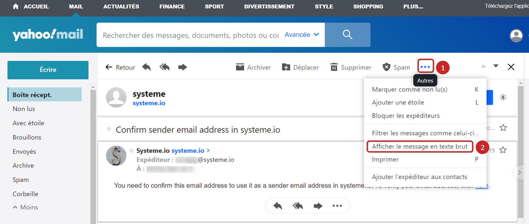Go to next message with down arrow
This screenshot has width=529, height=224.
[x=496, y=66]
